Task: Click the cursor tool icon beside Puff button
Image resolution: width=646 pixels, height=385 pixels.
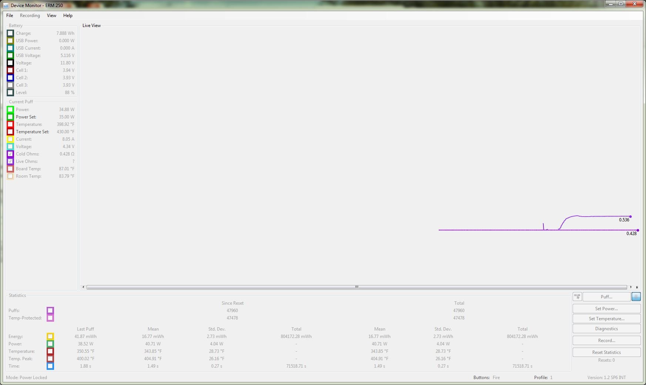Action: [577, 297]
